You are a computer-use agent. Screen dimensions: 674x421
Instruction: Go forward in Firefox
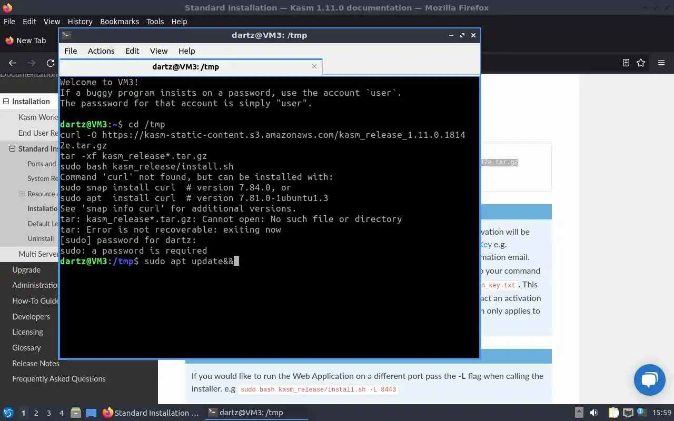32,63
